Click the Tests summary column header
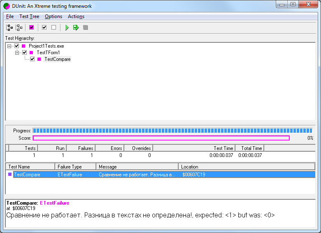The height and width of the screenshot is (233, 321). pos(23,148)
